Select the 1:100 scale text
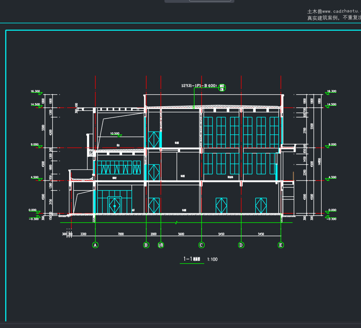361x328 pixels. [x=212, y=259]
